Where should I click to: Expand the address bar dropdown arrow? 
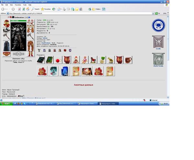pos(153,13)
